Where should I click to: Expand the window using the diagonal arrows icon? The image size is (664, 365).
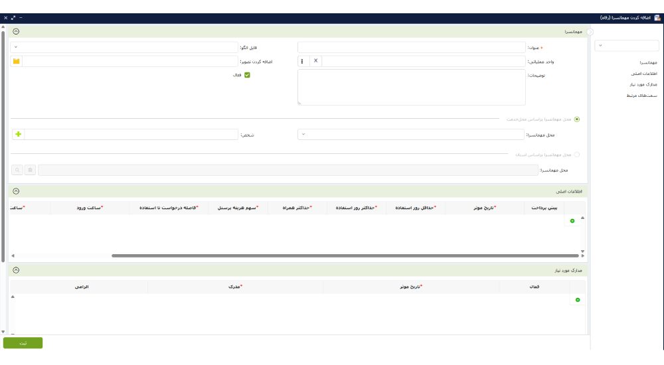point(13,18)
